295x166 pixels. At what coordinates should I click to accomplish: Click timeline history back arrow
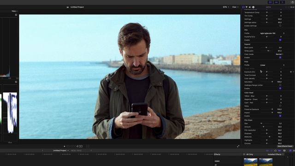(42, 151)
